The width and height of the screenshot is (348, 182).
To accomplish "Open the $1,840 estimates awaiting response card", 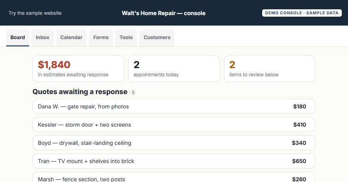I will [x=78, y=69].
